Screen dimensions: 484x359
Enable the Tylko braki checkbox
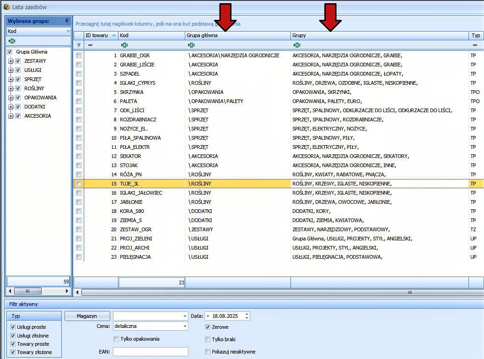tap(208, 339)
